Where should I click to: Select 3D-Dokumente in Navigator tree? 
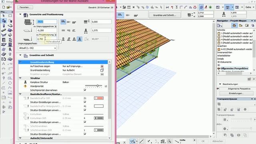click(x=224, y=62)
